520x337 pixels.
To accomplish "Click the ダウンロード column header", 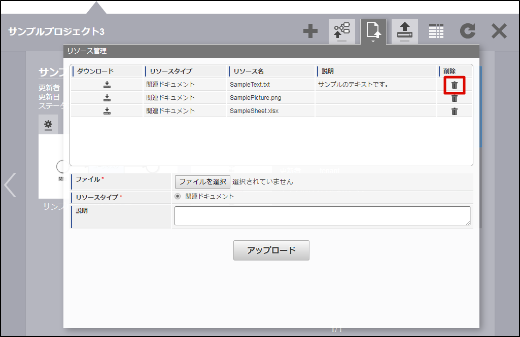I will (x=107, y=71).
